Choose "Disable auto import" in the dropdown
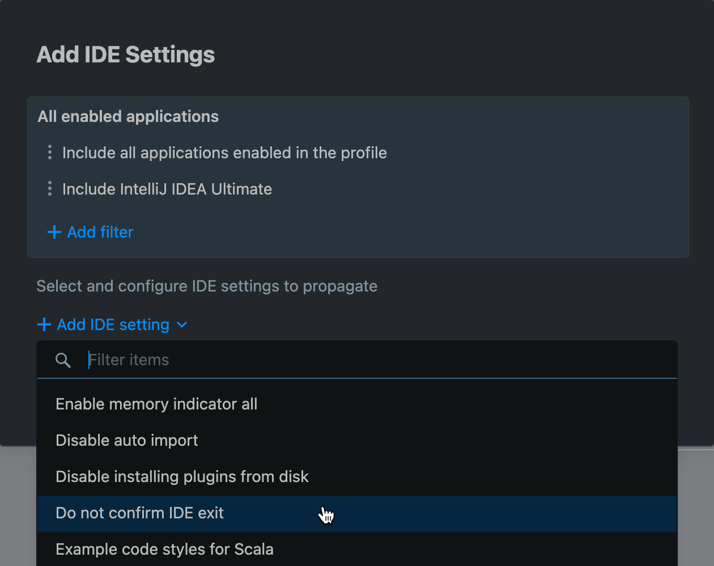The image size is (714, 566). pos(127,440)
